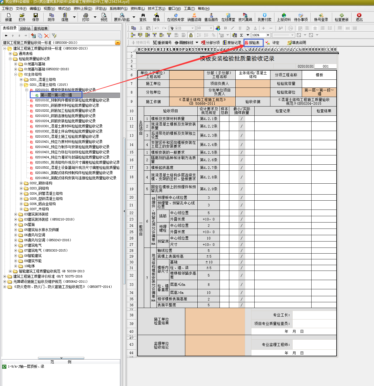Click the 展开/收起 expand-collapse icon
Screen dimensions: 374x386
coord(122,17)
